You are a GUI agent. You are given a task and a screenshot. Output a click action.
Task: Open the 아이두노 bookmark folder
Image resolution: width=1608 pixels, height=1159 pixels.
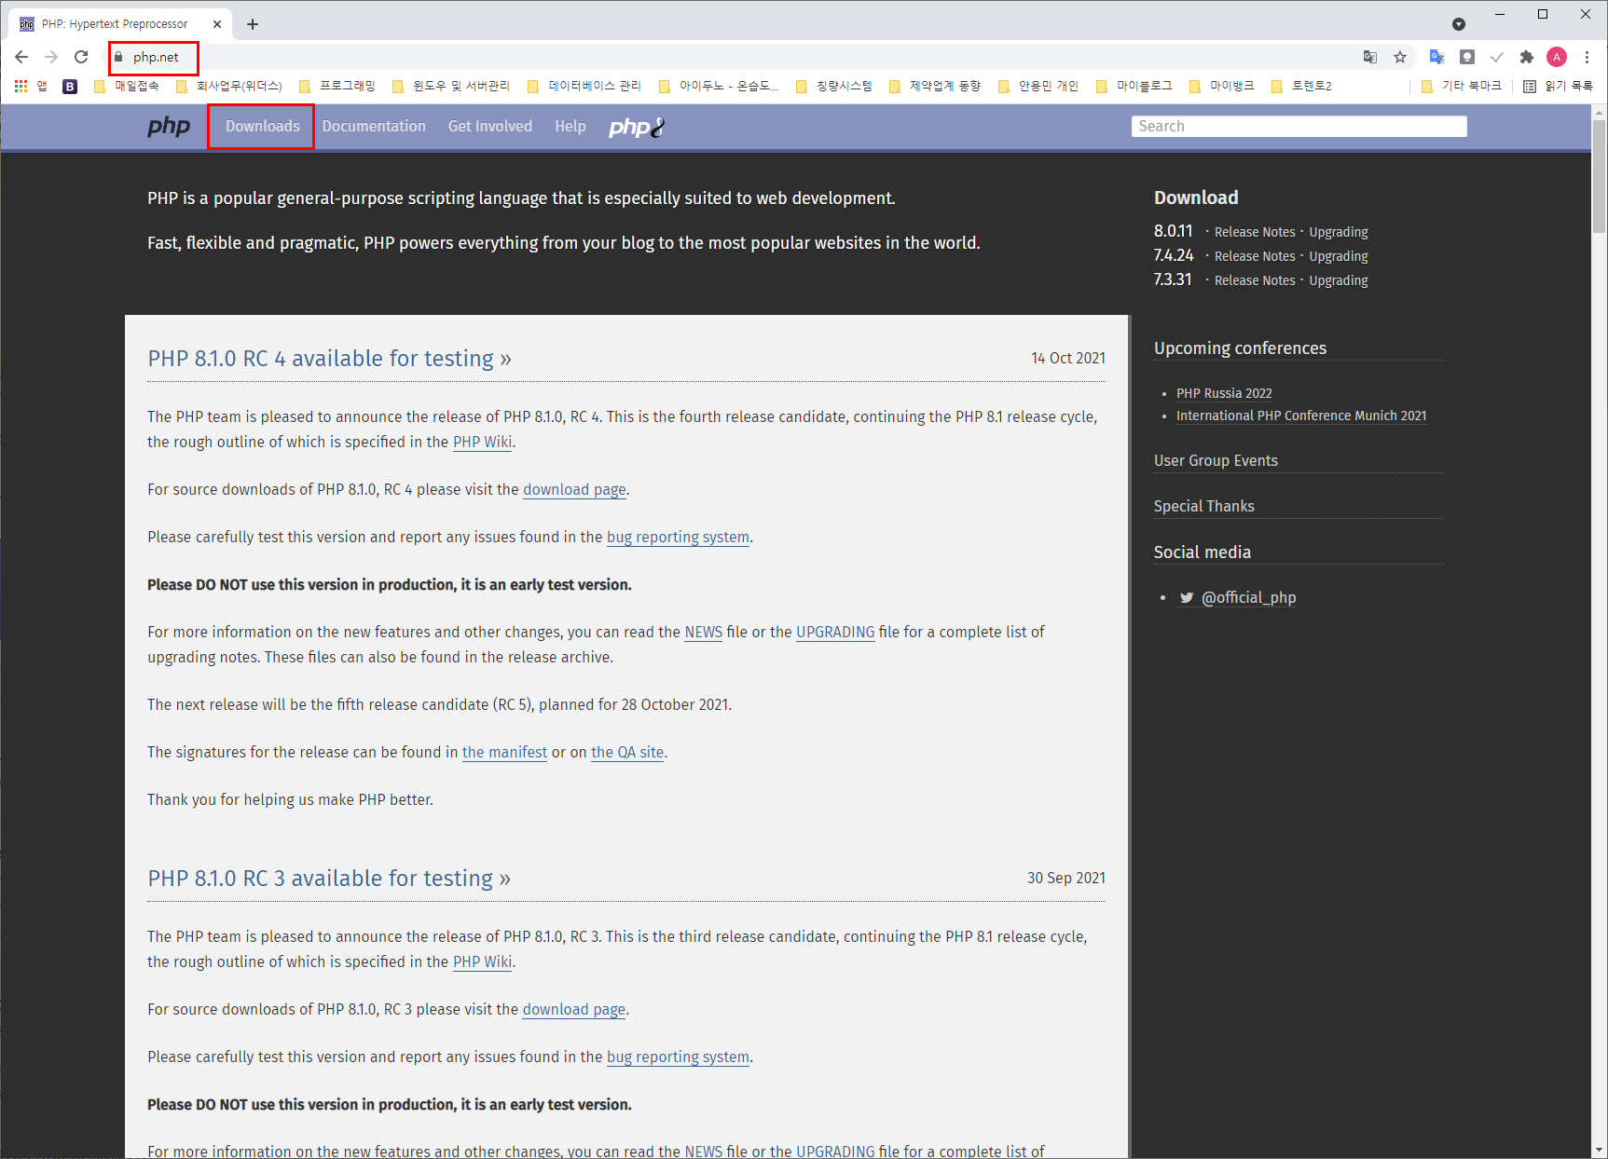click(x=719, y=86)
